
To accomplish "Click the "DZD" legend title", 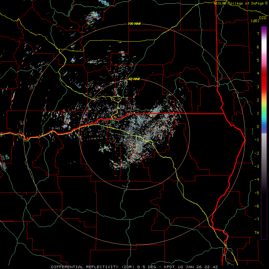I will click(263, 18).
